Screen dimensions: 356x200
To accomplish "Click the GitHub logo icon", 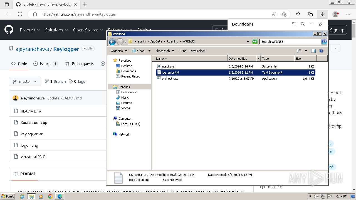I will coord(9,30).
